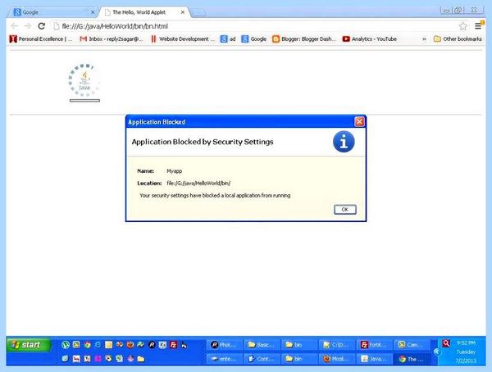The image size is (492, 372).
Task: Switch to The ... Chrome taskbar button
Action: click(412, 359)
